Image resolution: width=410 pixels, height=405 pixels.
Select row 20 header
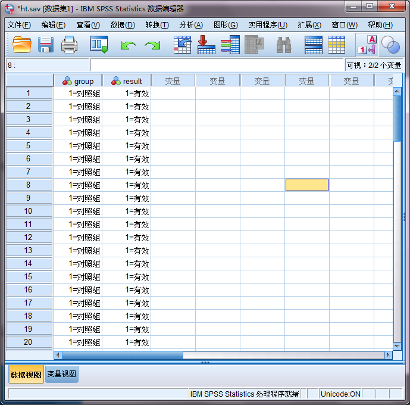[x=29, y=342]
